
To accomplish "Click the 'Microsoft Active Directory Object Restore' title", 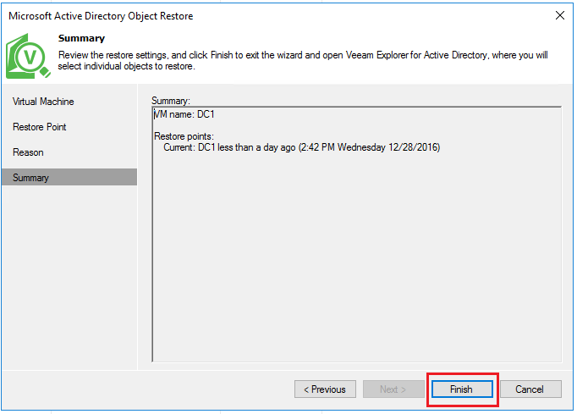I will point(101,16).
